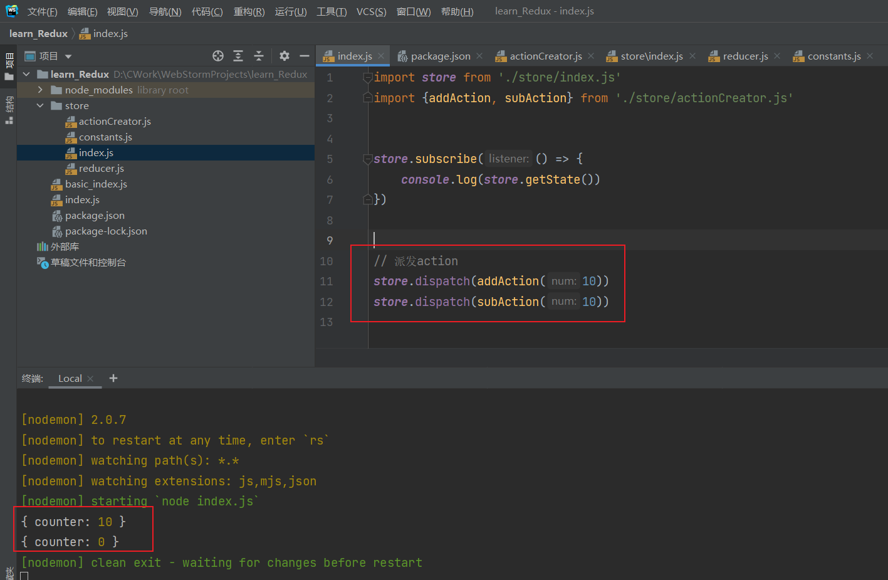Open the 运行(U) menu

coord(291,11)
